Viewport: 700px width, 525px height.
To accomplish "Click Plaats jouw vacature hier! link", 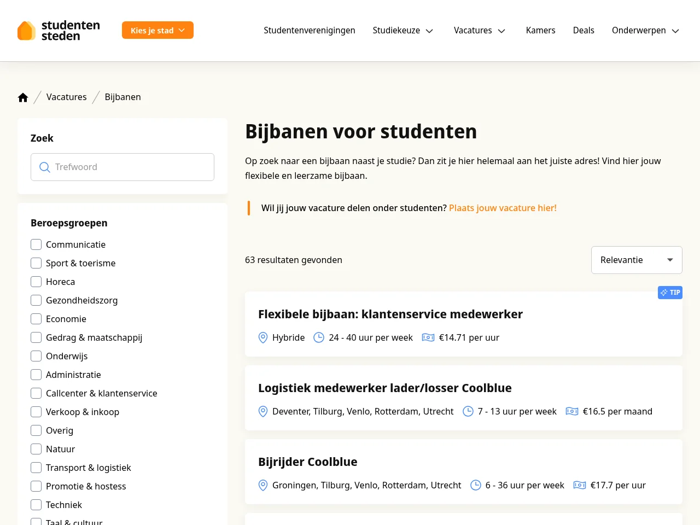I will pyautogui.click(x=503, y=208).
